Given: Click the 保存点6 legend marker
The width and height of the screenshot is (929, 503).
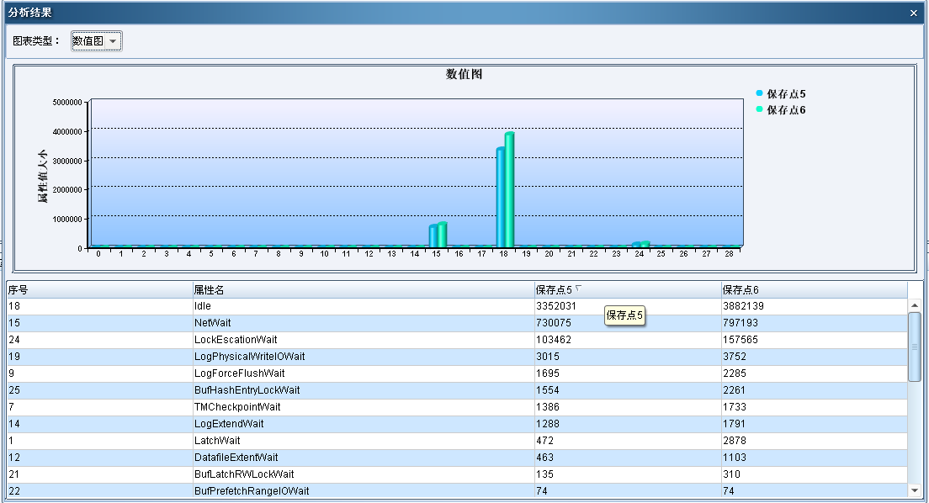Looking at the screenshot, I should 760,109.
